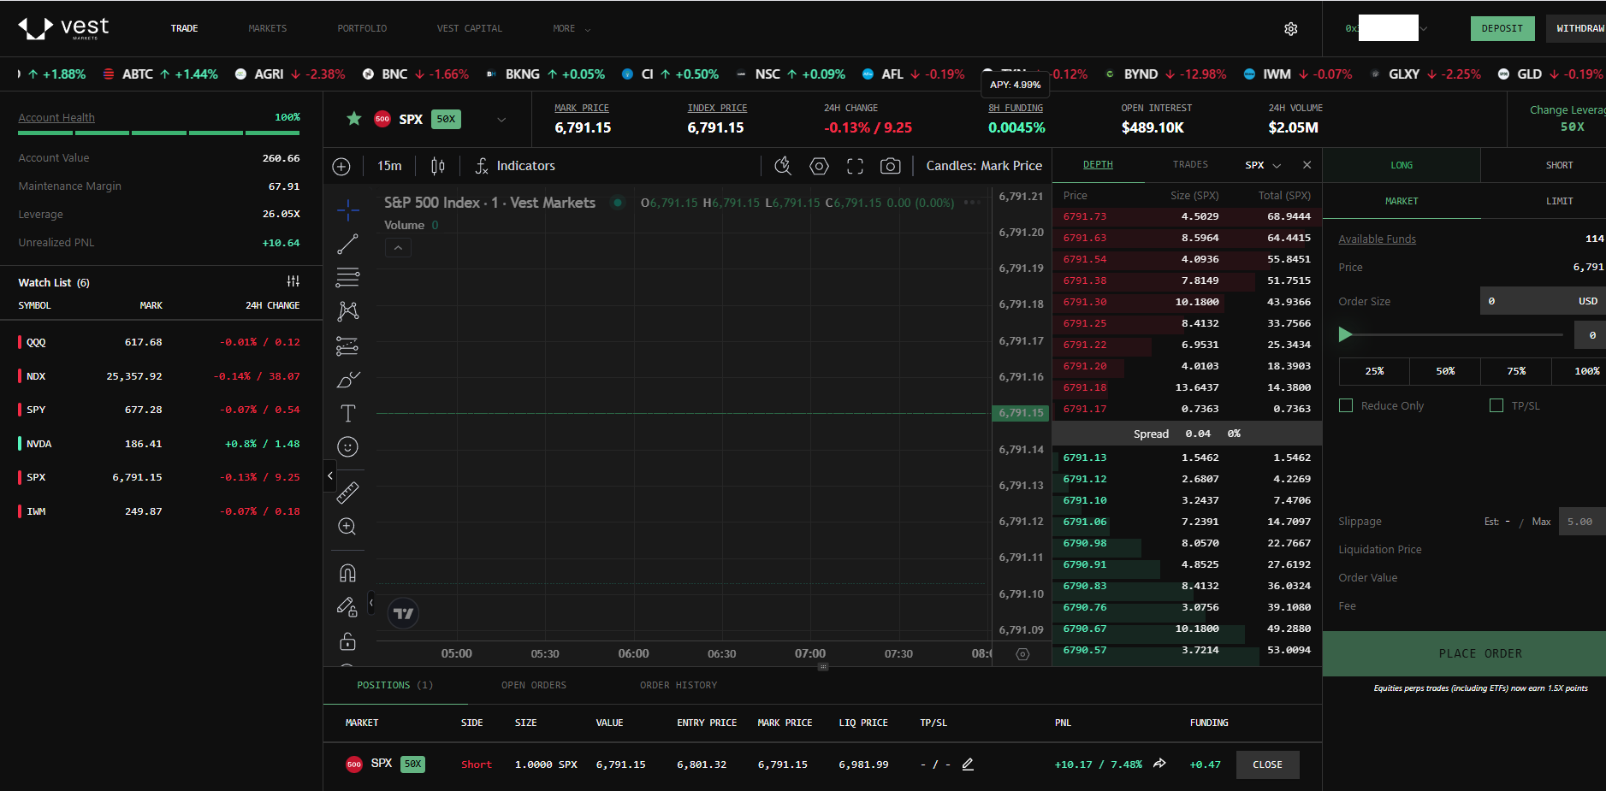Screen dimensions: 1606x791
Task: Expand the MORE navigation dropdown
Action: coord(572,28)
